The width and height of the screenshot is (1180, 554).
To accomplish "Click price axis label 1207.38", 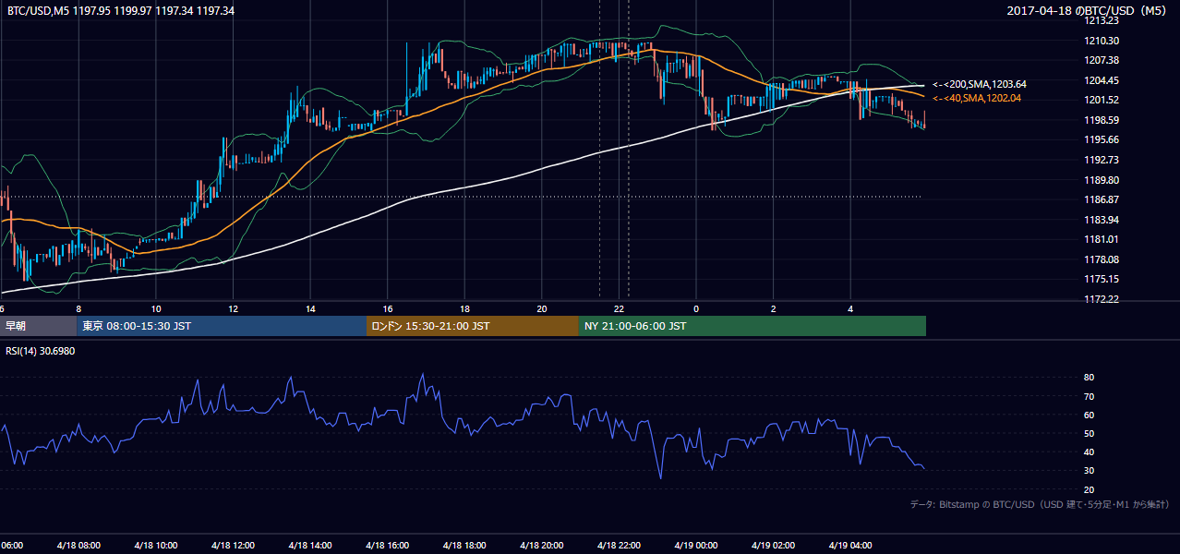I will coord(1102,60).
